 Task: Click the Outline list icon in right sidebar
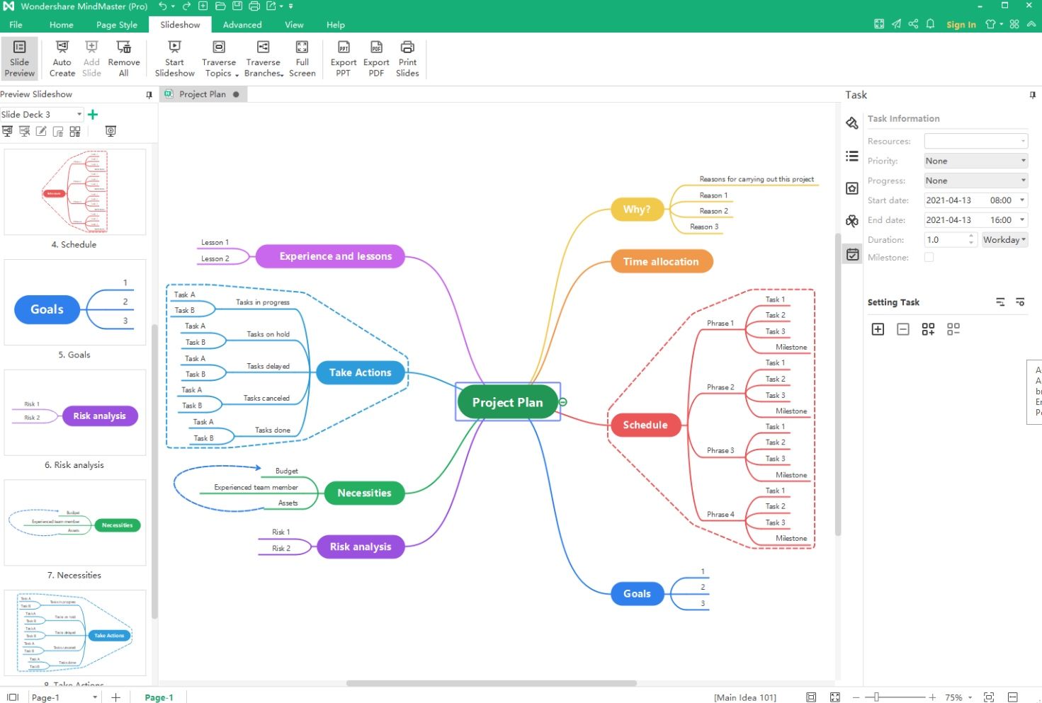tap(852, 156)
